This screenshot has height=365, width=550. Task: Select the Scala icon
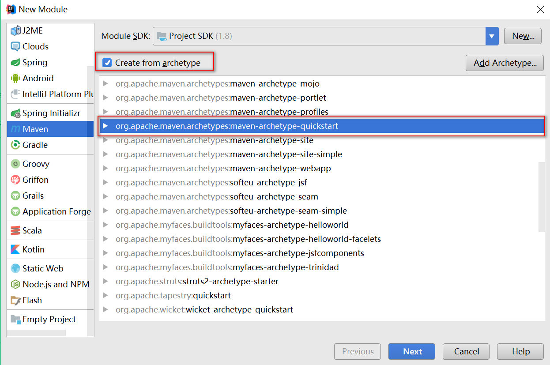(x=15, y=230)
